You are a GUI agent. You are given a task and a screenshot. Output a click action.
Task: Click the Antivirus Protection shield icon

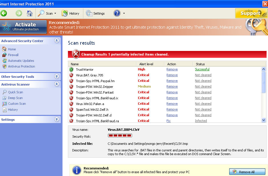coord(5,66)
